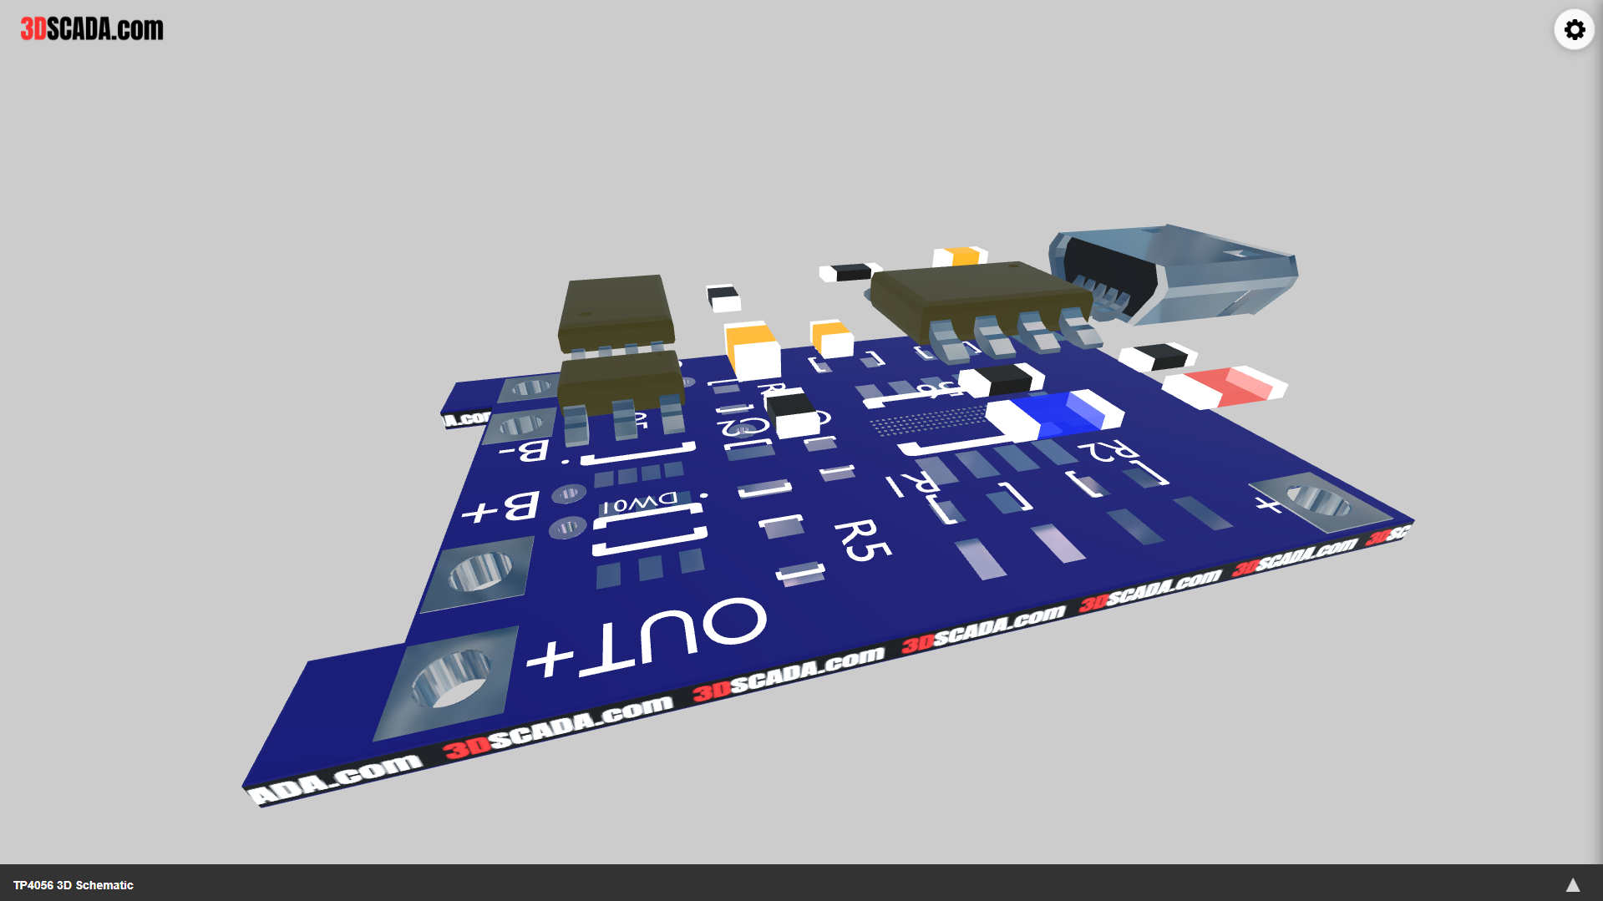Click the DW01 silkscreen label
The width and height of the screenshot is (1603, 901).
[640, 504]
